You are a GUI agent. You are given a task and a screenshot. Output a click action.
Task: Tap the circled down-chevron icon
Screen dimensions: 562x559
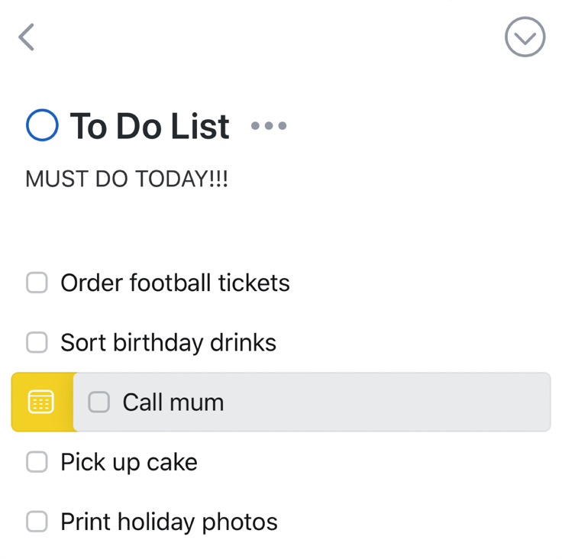pyautogui.click(x=525, y=37)
